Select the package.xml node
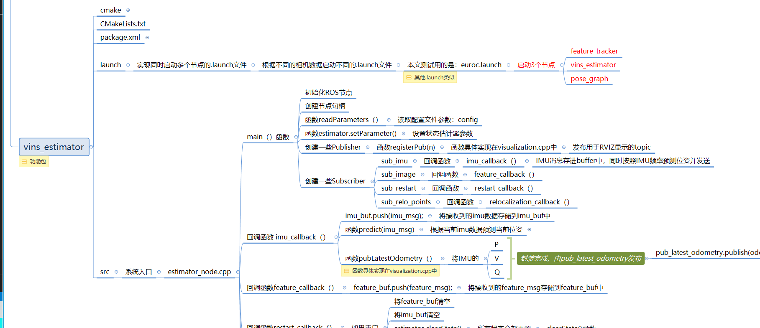Viewport: 760px width, 328px height. (x=120, y=38)
